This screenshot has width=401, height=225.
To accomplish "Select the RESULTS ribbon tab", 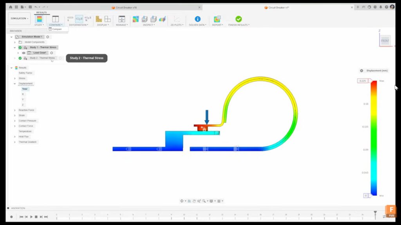I will click(42, 12).
